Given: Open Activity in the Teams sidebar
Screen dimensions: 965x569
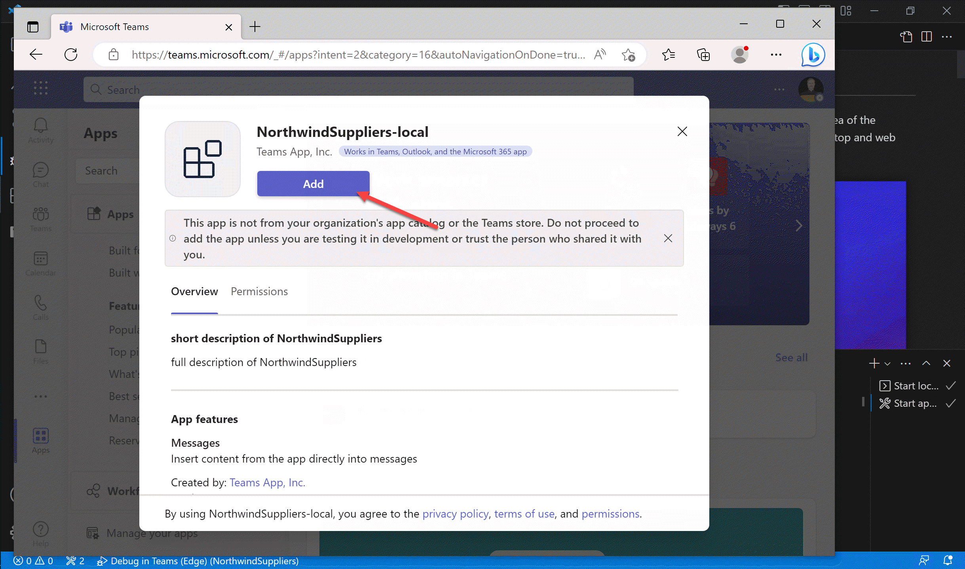Looking at the screenshot, I should pyautogui.click(x=41, y=131).
